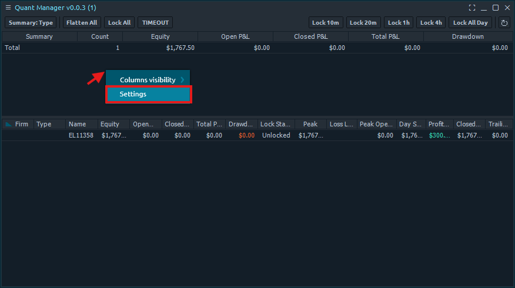This screenshot has height=288, width=515.
Task: Click the chart icon in the Firm column header
Action: coord(8,124)
